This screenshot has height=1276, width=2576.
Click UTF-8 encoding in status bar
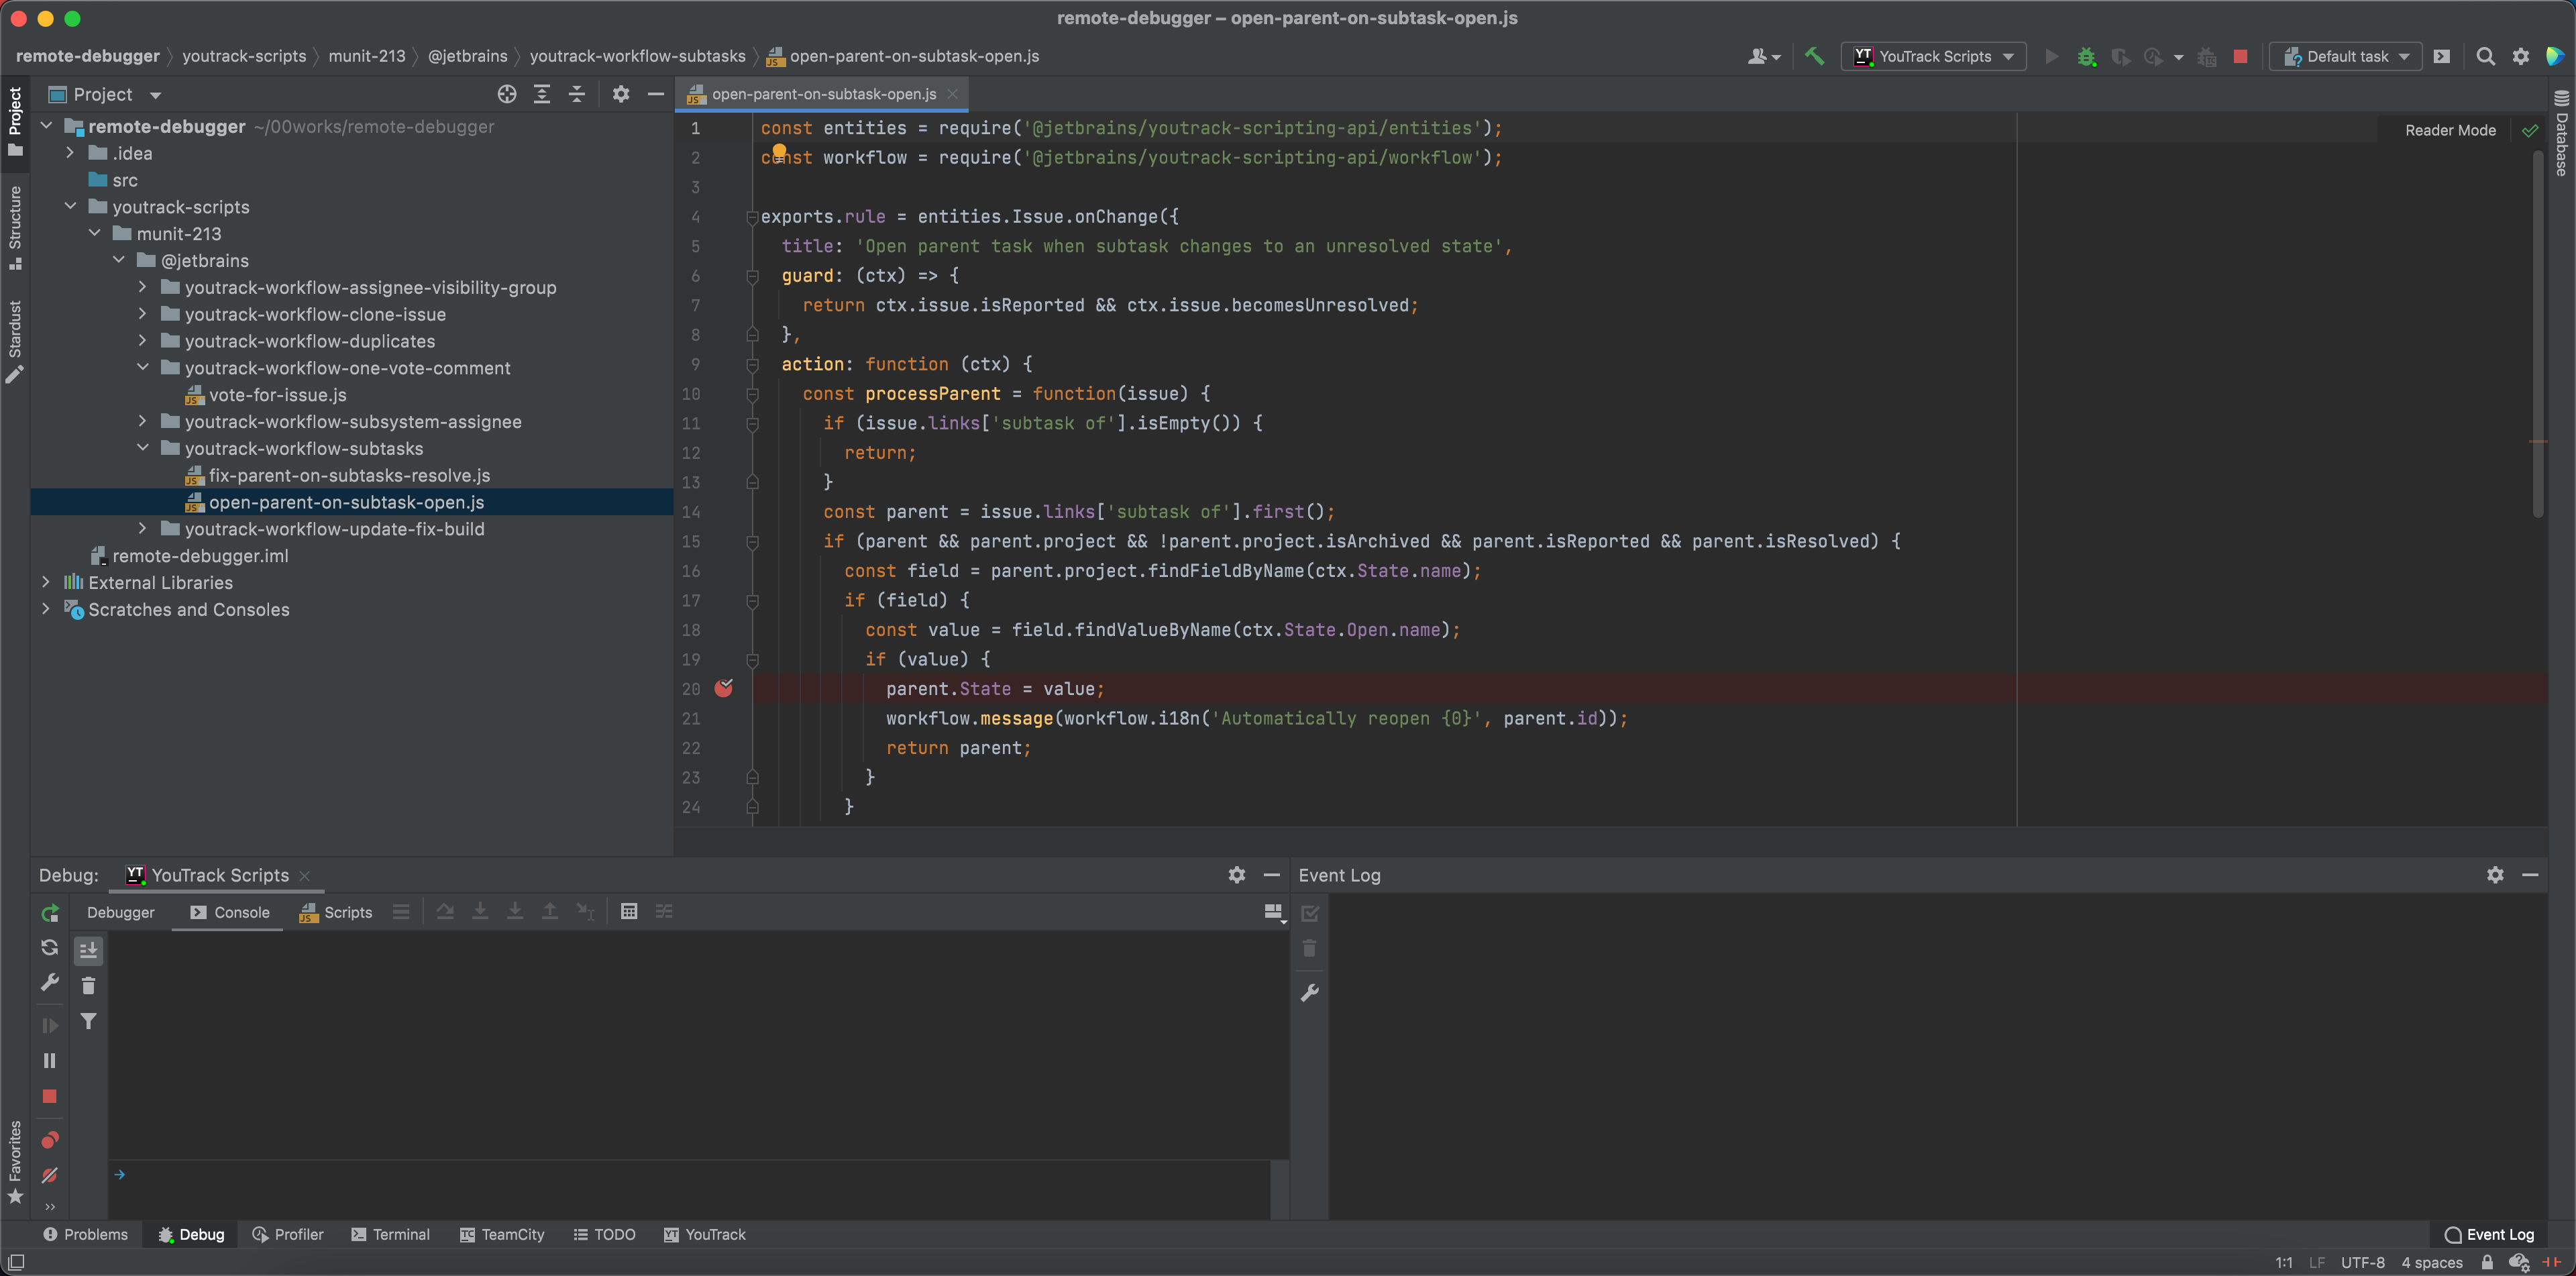point(2363,1262)
